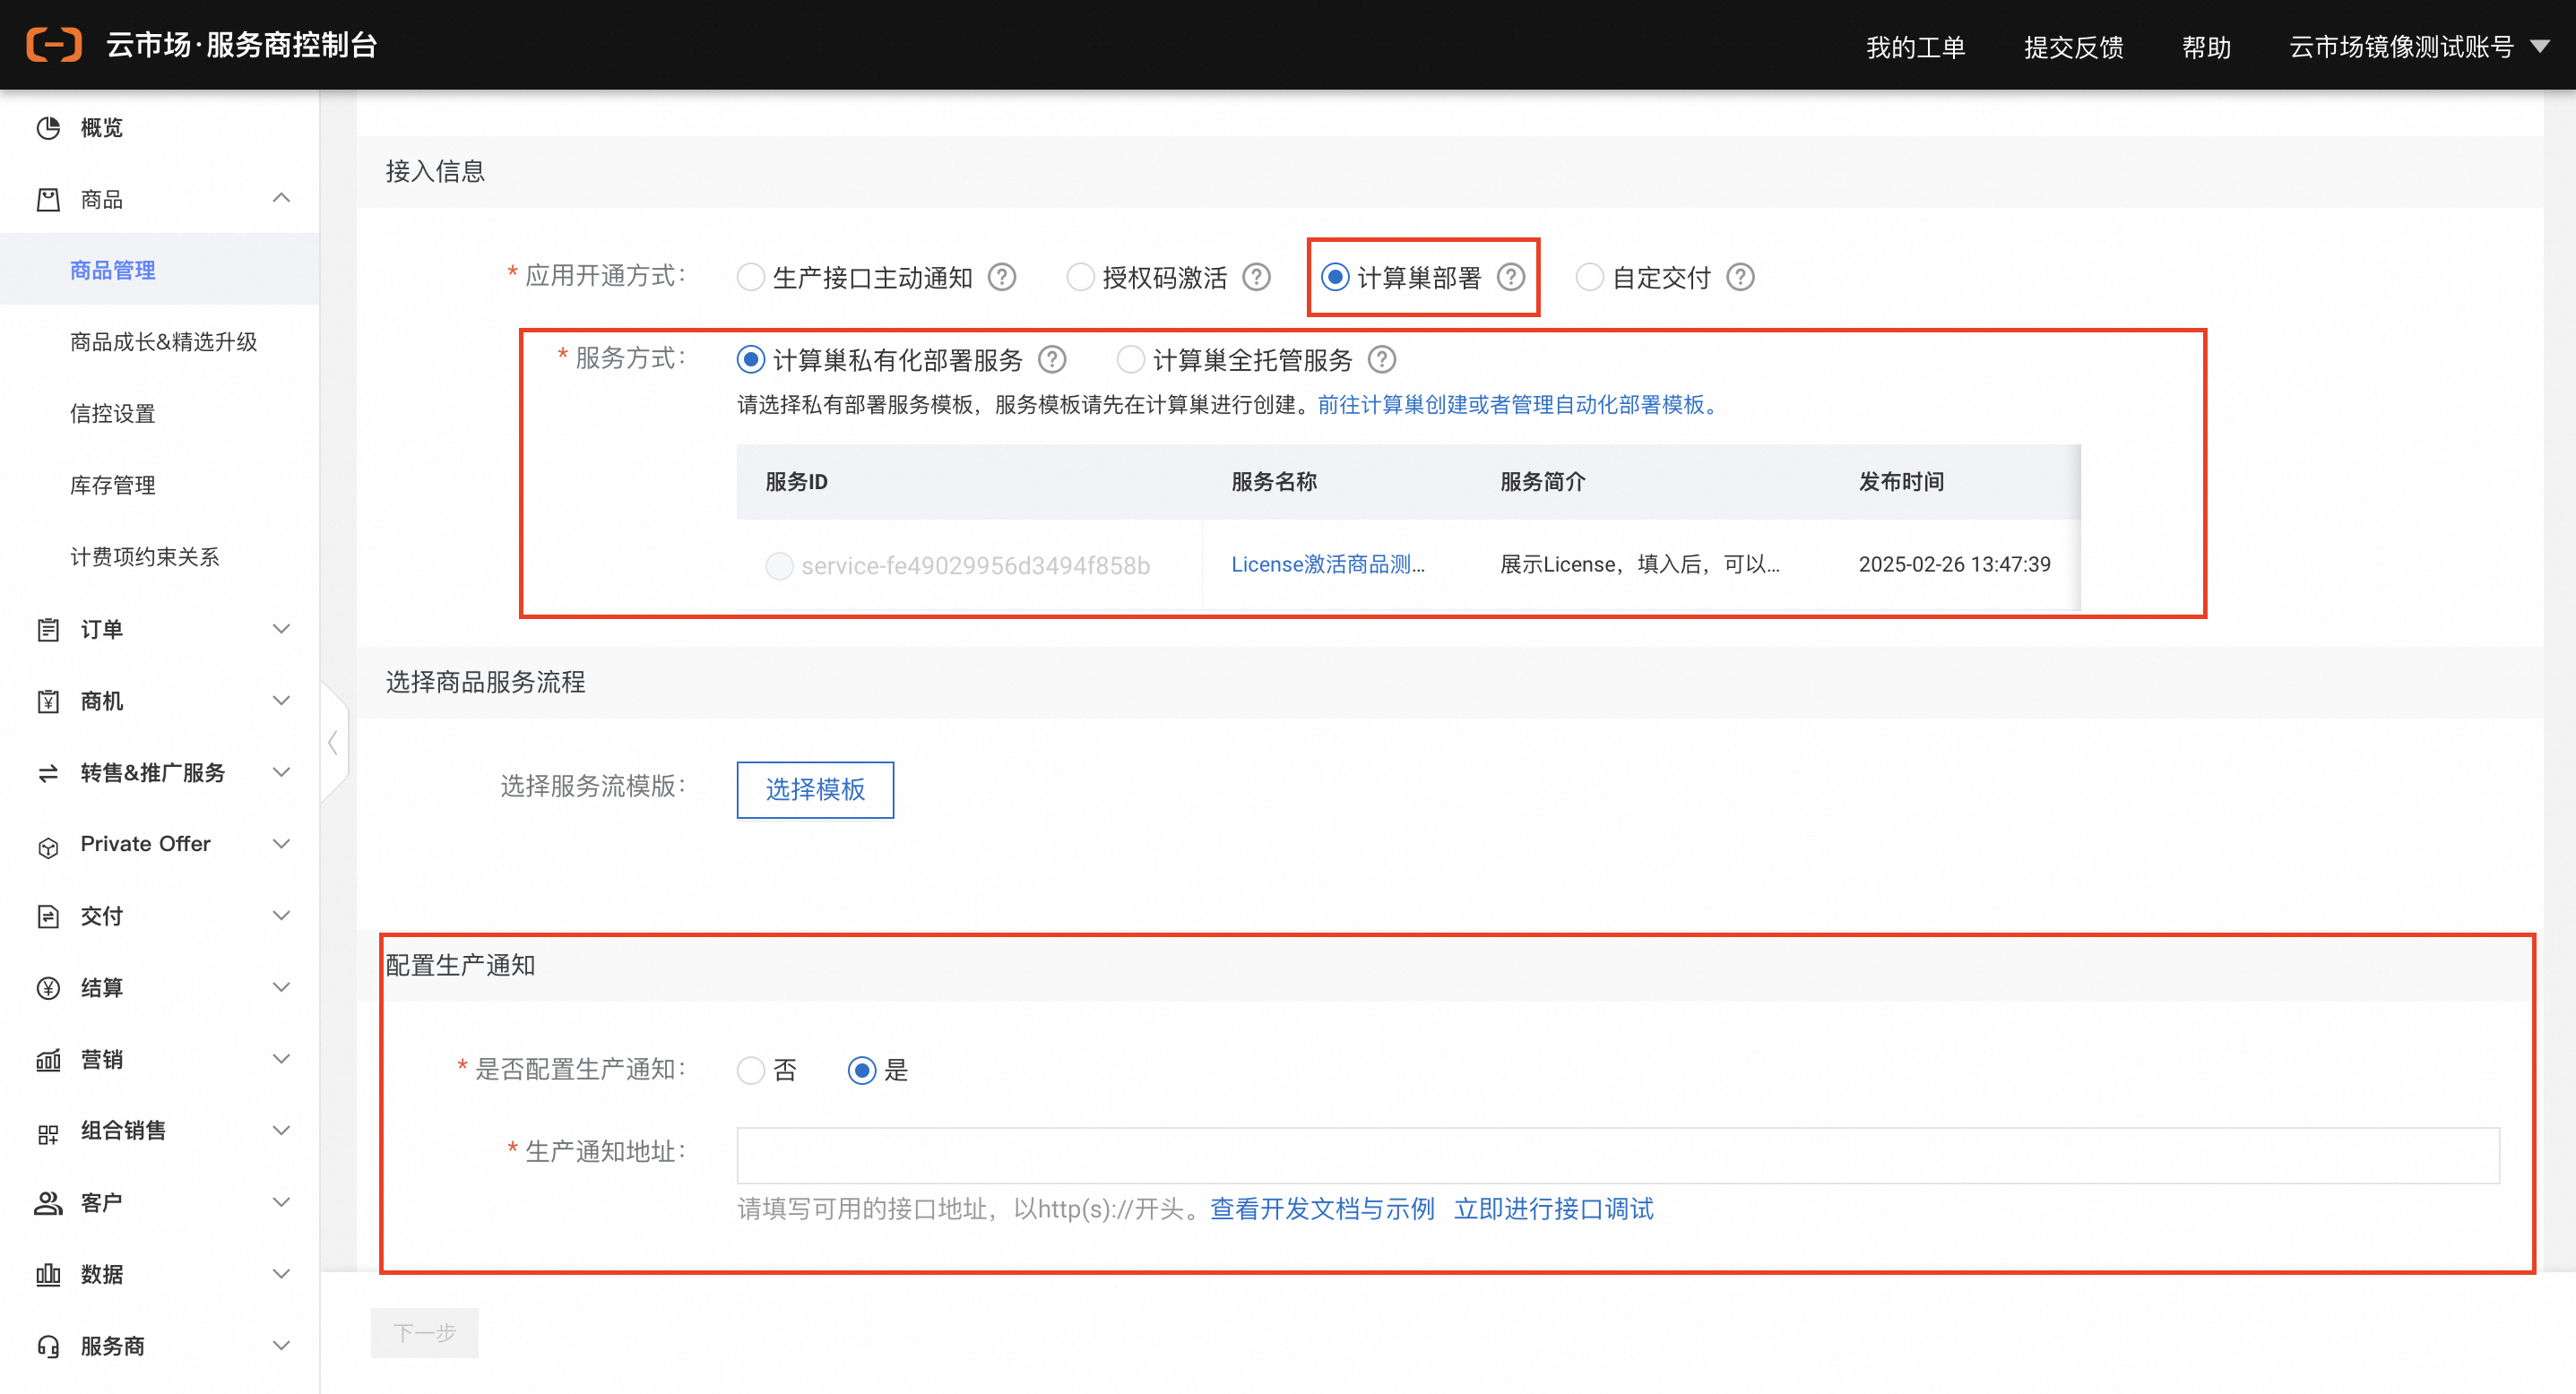Screen dimensions: 2576x1394
Task: Select the 计算巢部署 radio option
Action: 1335,277
